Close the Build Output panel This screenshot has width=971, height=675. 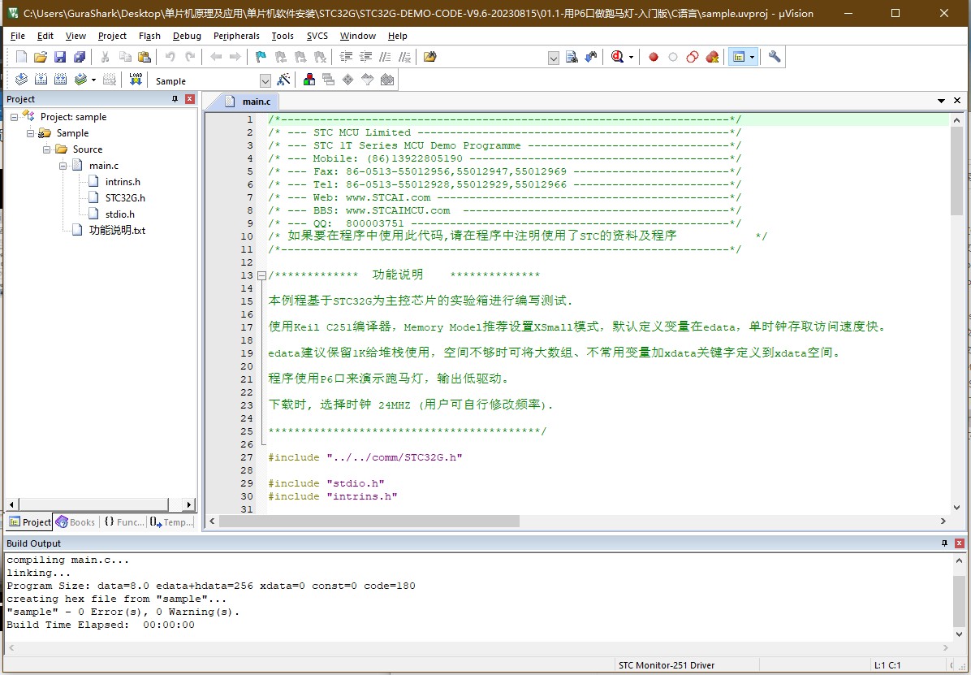(x=960, y=543)
